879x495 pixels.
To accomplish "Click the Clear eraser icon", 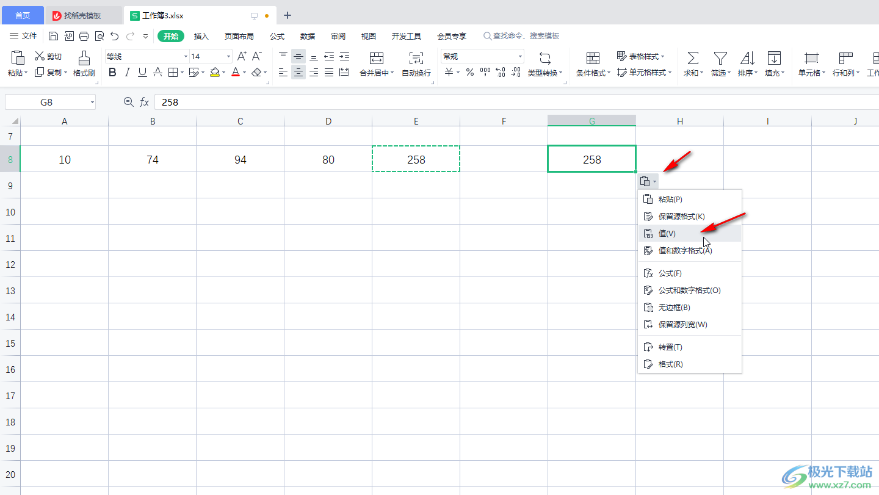I will click(x=257, y=73).
